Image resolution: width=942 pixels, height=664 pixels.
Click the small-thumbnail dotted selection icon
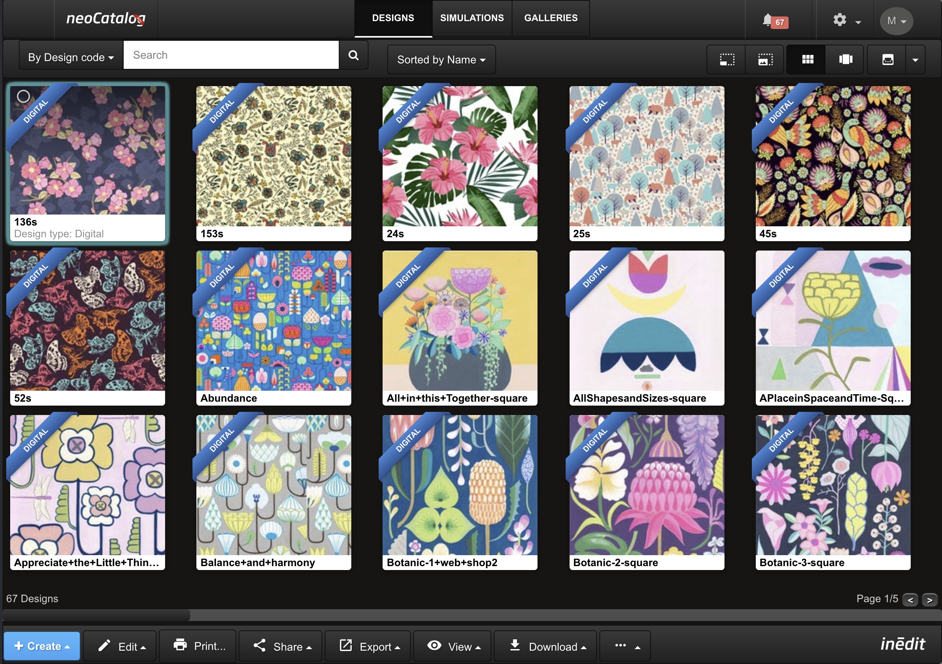(727, 60)
